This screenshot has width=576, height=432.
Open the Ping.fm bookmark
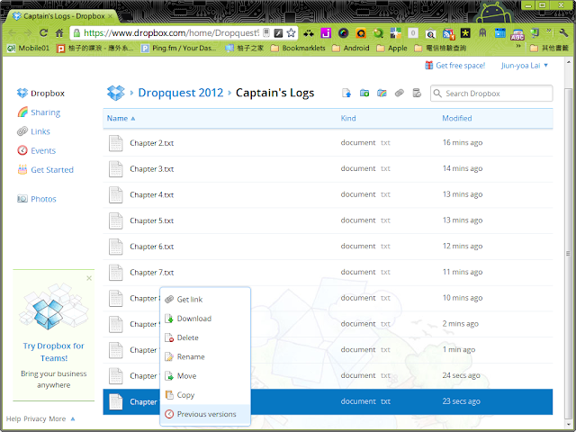[x=179, y=48]
